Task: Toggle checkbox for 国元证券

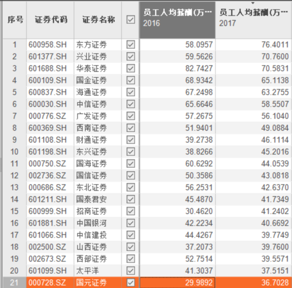Action: (131, 282)
